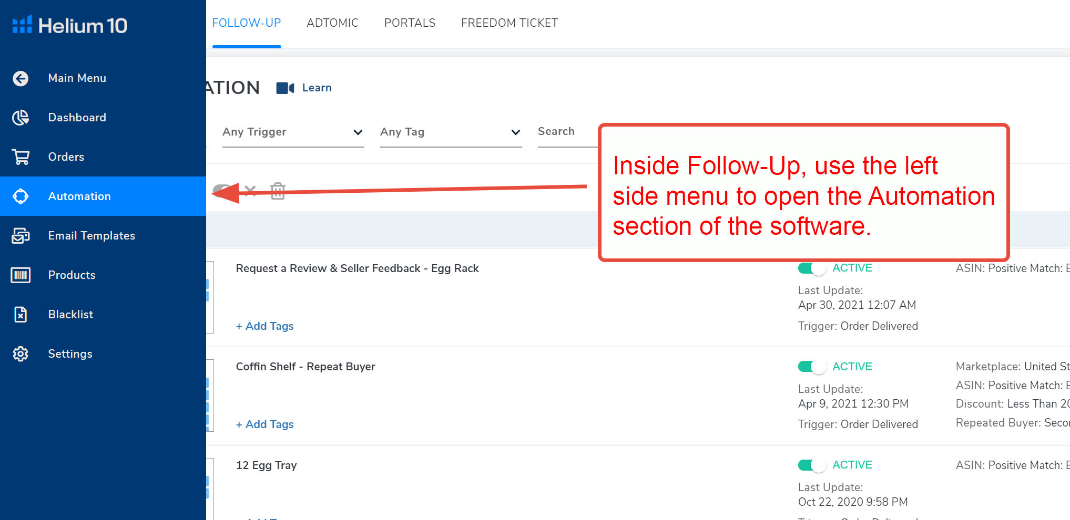This screenshot has height=520, width=1070.
Task: Click the Automation sidebar icon
Action: click(x=21, y=196)
